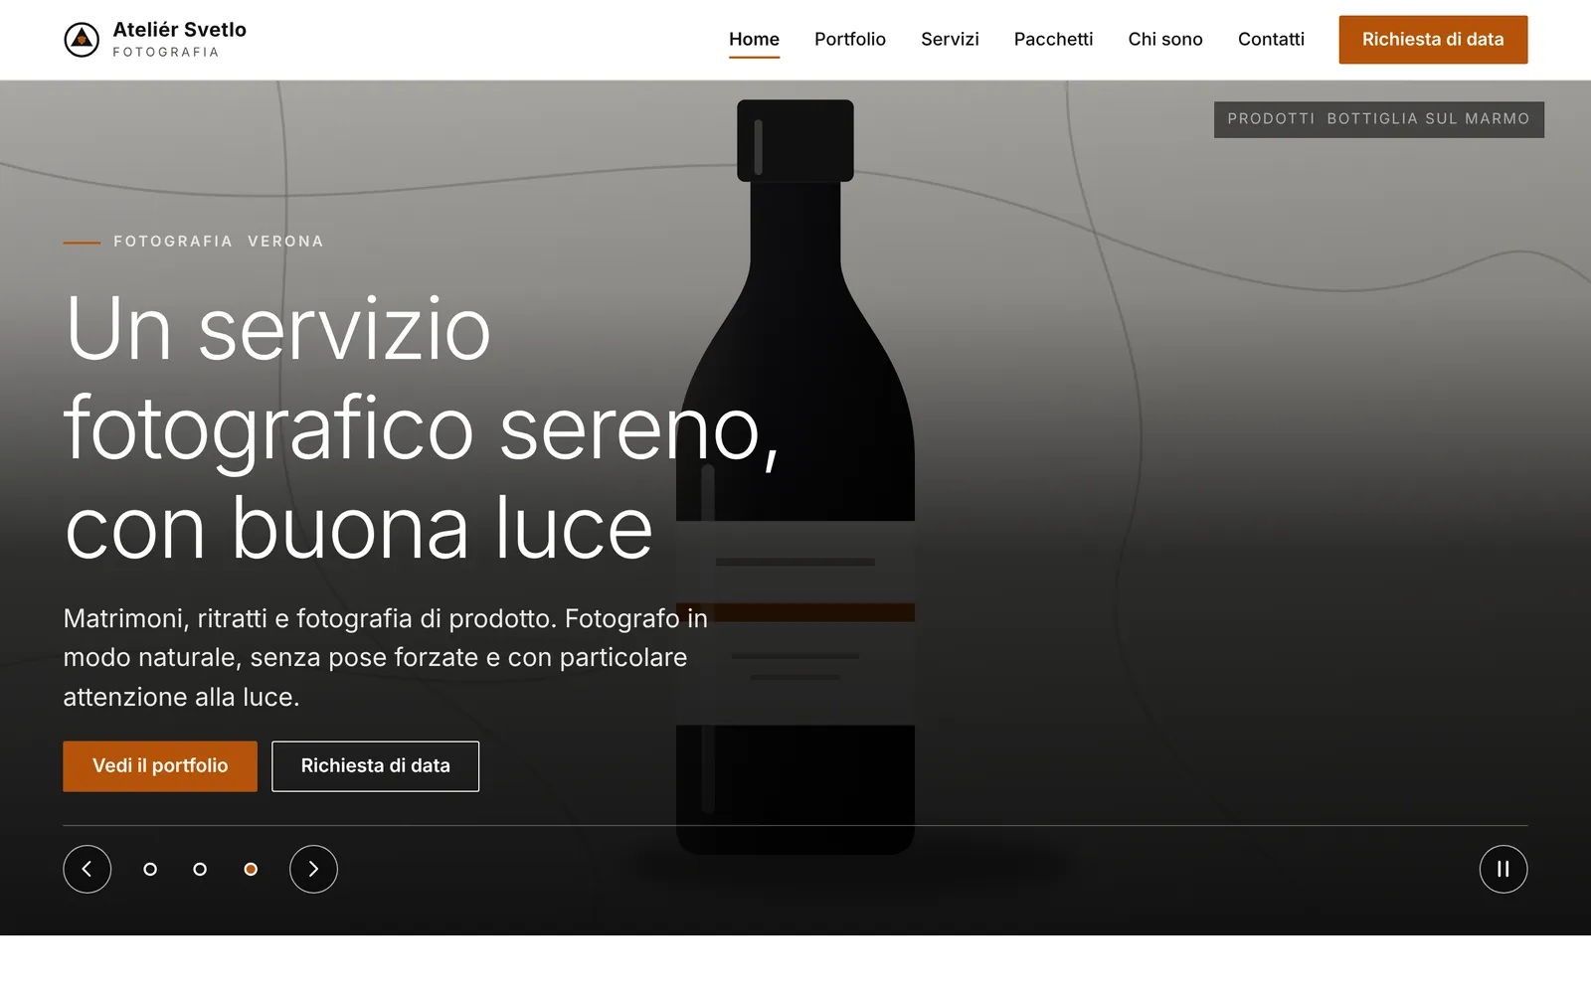Image resolution: width=1591 pixels, height=994 pixels.
Task: Visit the Chi sono page
Action: point(1165,40)
